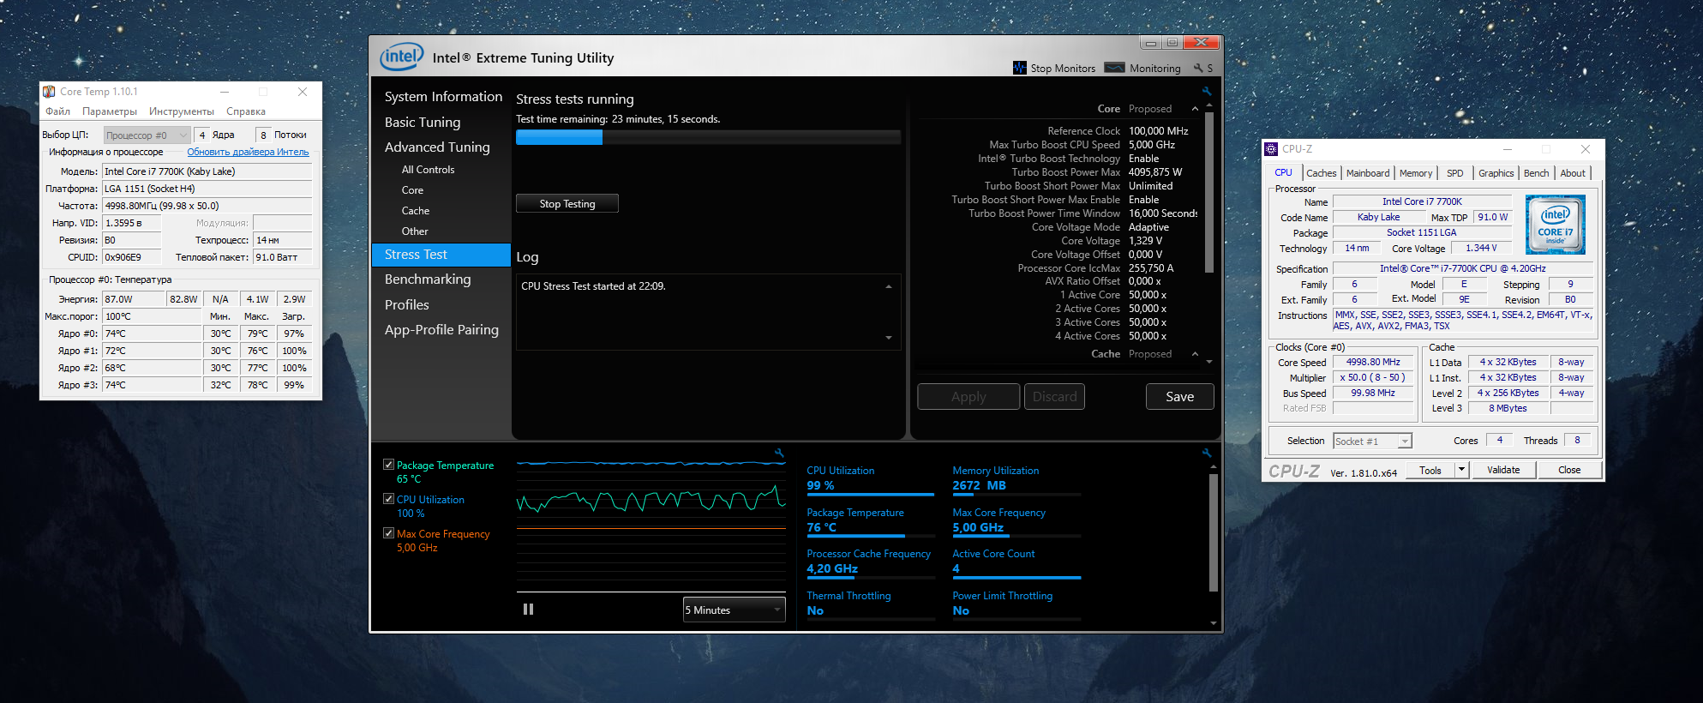Switch to the About tab in CPU-Z
The height and width of the screenshot is (703, 1703).
pyautogui.click(x=1573, y=173)
